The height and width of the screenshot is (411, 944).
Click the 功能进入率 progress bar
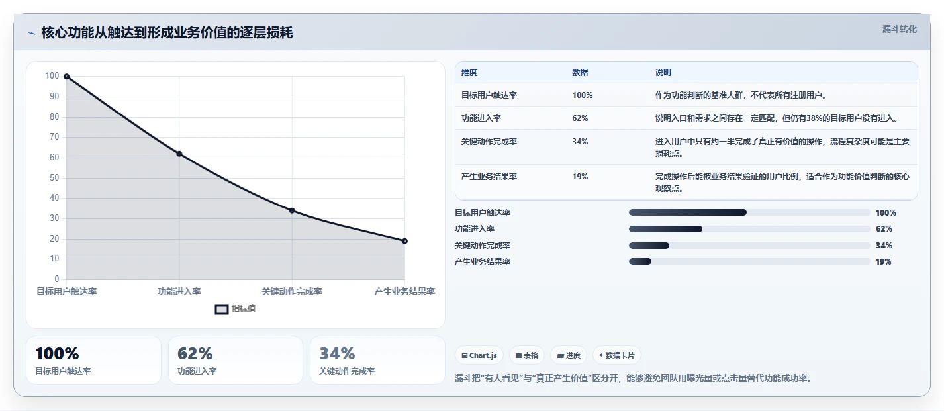[749, 229]
